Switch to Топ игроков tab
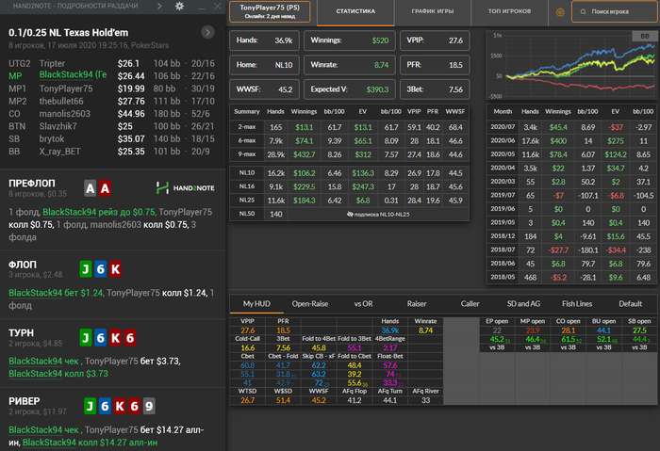The height and width of the screenshot is (451, 660). (507, 13)
